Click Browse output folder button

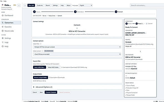[x=41, y=78]
